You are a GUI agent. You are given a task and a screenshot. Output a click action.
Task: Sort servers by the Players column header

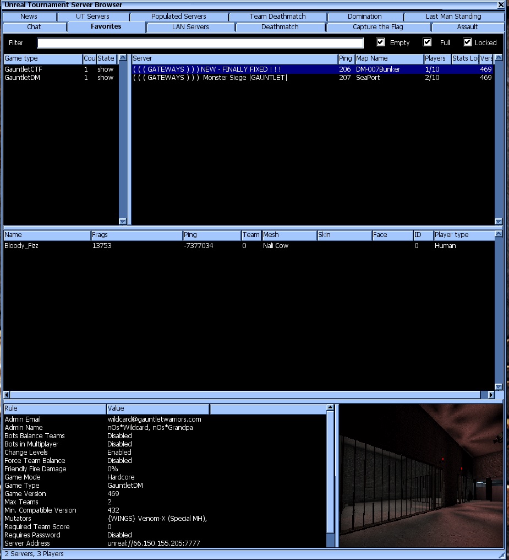click(437, 58)
